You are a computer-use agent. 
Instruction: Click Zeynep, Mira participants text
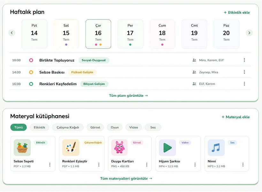[x=209, y=72]
